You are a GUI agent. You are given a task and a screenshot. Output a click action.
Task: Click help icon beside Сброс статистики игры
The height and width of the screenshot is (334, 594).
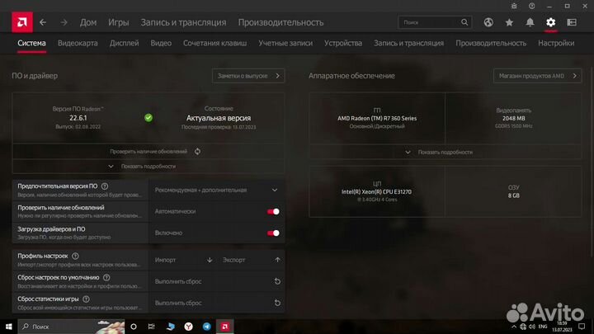pos(86,299)
